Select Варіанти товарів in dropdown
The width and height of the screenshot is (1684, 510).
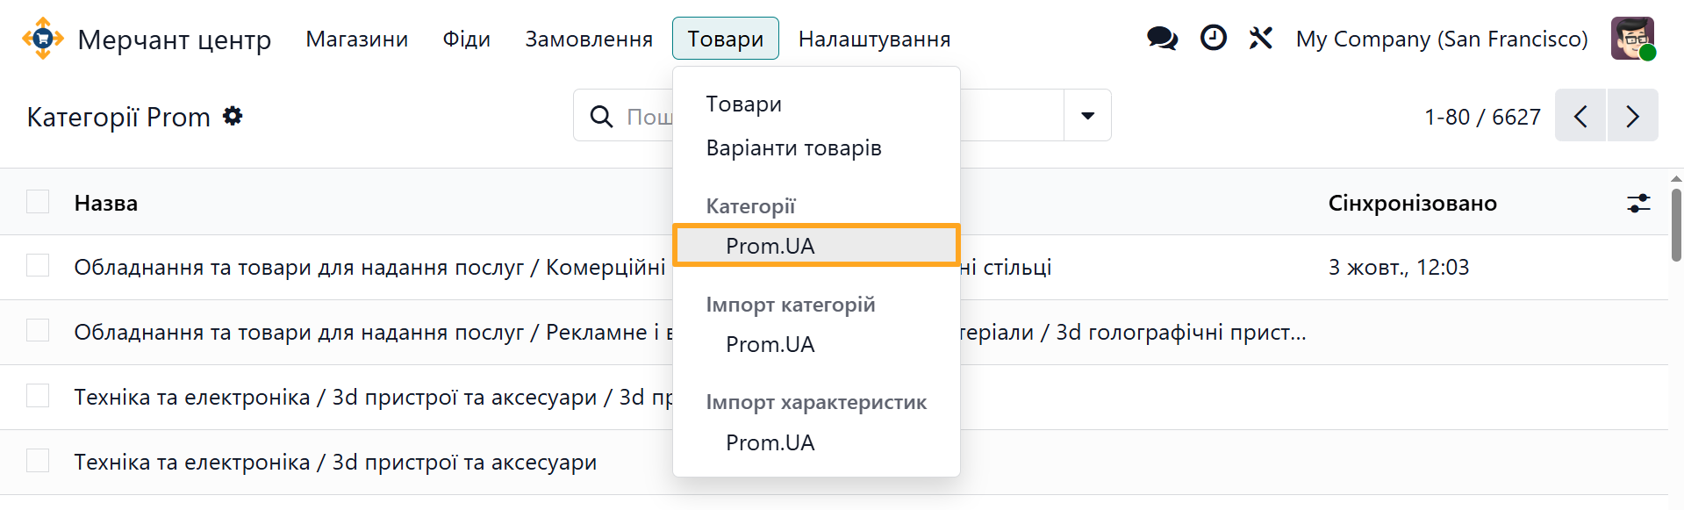(793, 147)
